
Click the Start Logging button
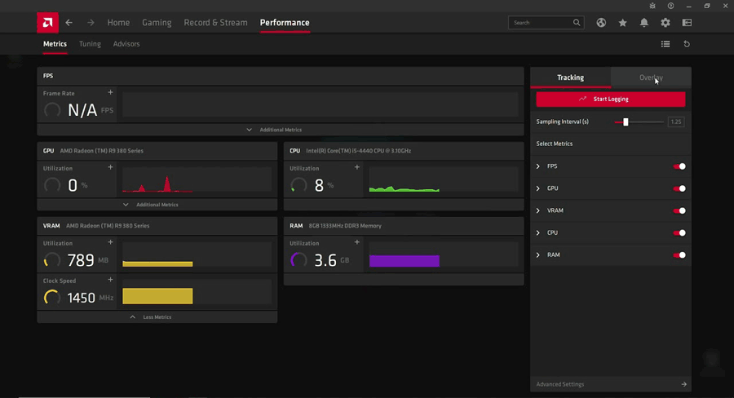coord(610,99)
